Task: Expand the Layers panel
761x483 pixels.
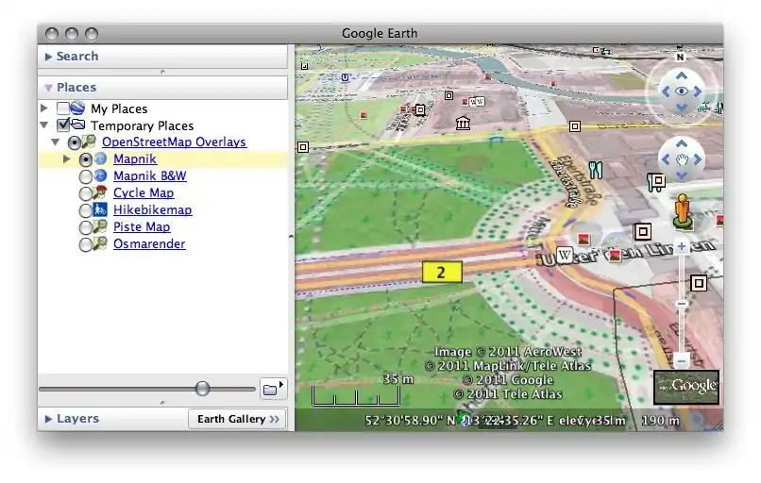Action: pyautogui.click(x=49, y=419)
